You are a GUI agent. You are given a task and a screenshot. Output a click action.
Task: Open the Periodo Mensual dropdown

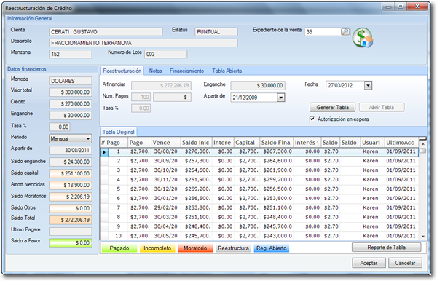88,138
